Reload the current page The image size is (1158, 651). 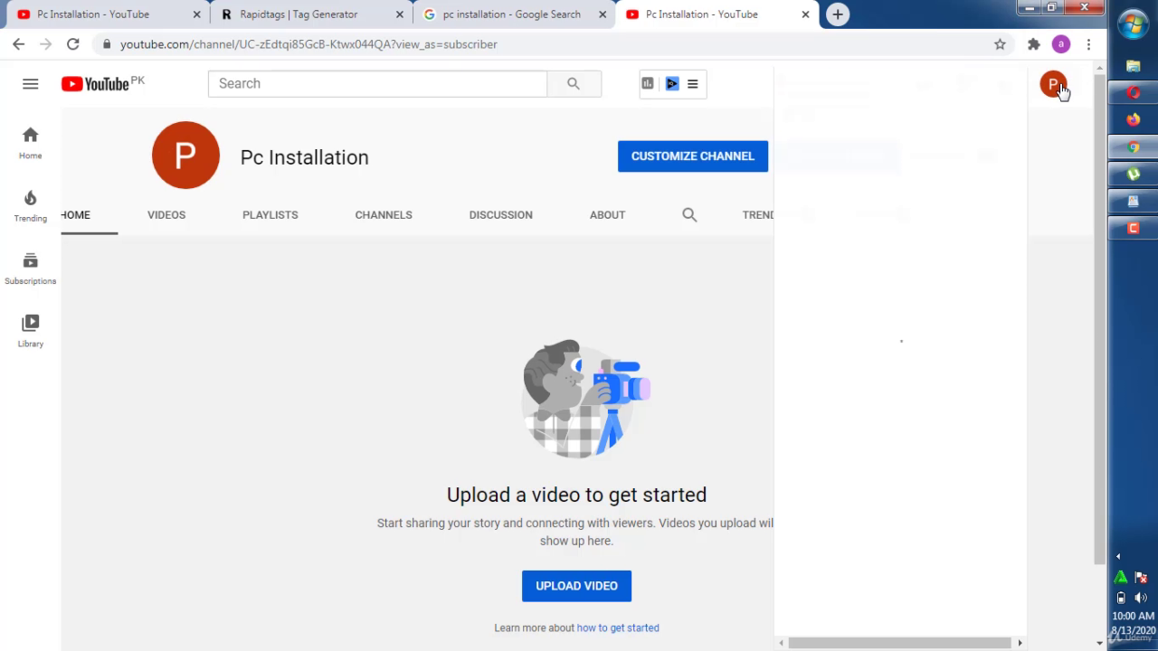(x=73, y=44)
